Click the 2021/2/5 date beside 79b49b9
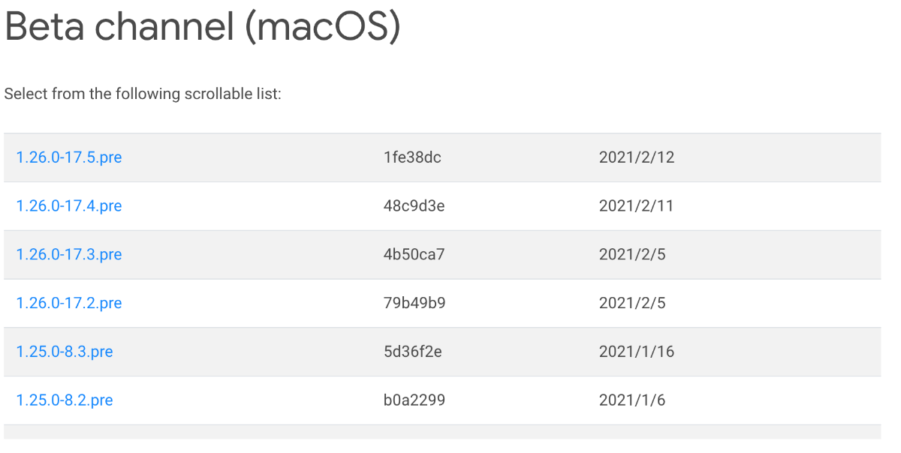The height and width of the screenshot is (453, 901). [x=632, y=303]
